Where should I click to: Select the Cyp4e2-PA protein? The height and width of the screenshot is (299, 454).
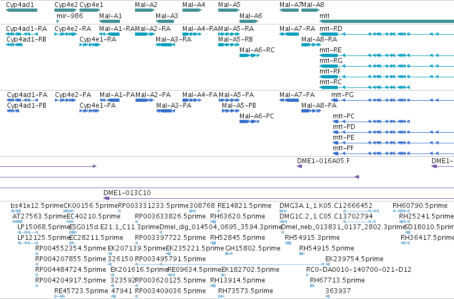66,100
